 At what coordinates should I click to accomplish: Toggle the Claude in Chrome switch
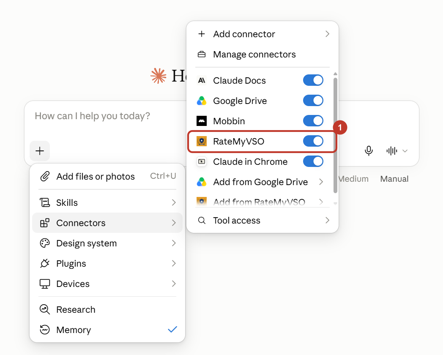tap(313, 161)
